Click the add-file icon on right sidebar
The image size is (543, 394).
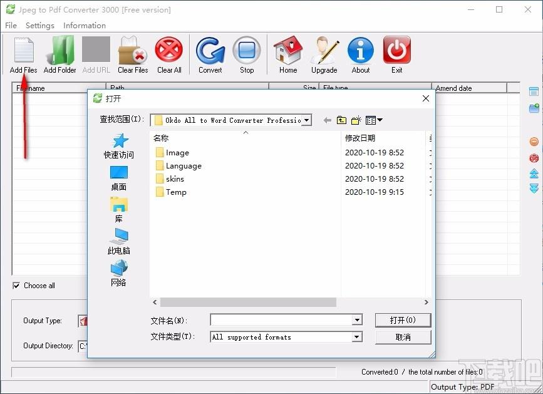point(534,91)
